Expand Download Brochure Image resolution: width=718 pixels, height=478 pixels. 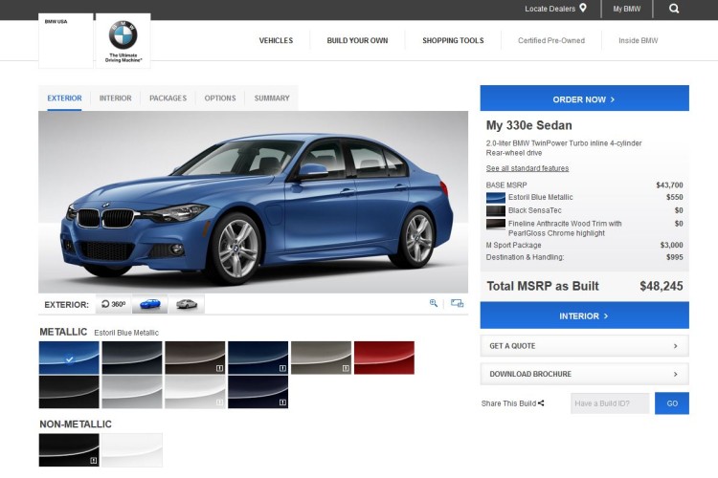(584, 374)
